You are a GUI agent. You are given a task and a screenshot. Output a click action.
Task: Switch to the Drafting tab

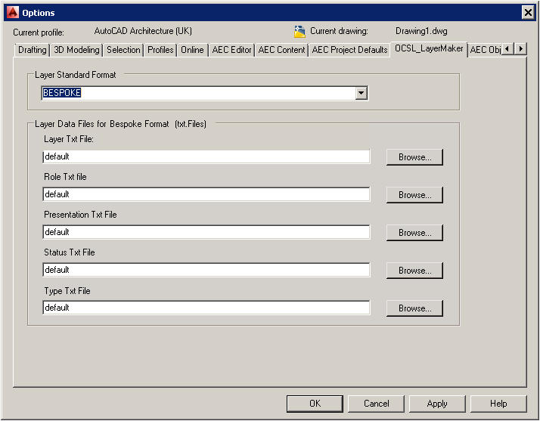(33, 50)
